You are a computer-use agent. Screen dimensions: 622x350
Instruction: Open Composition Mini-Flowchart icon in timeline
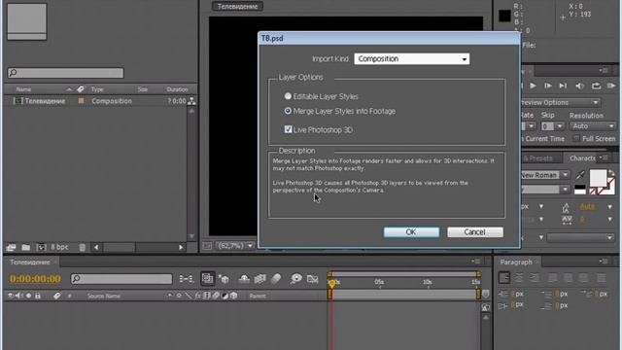tap(186, 279)
